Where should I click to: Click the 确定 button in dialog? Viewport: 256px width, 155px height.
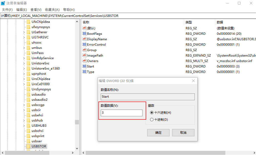(158, 132)
